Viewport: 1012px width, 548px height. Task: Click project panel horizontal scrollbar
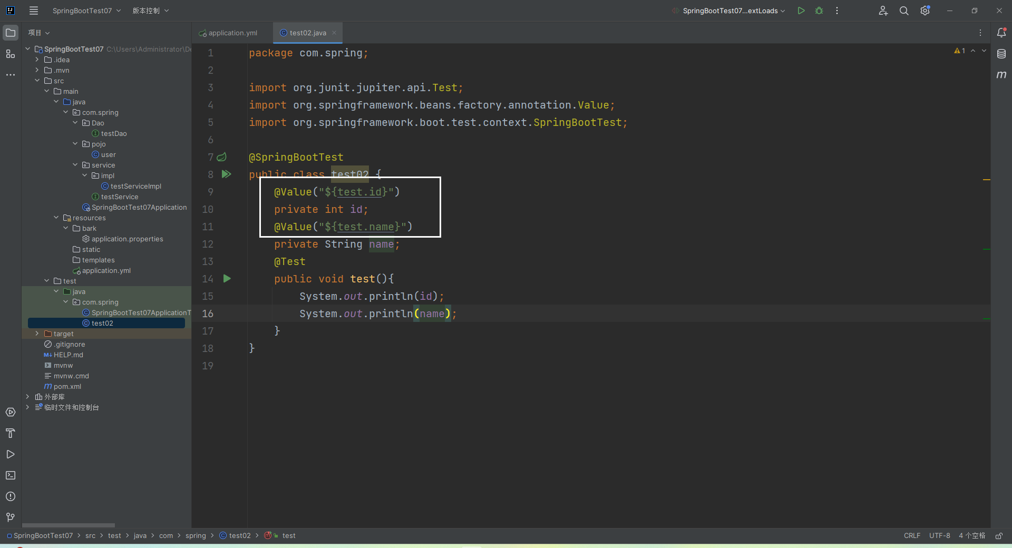[69, 525]
